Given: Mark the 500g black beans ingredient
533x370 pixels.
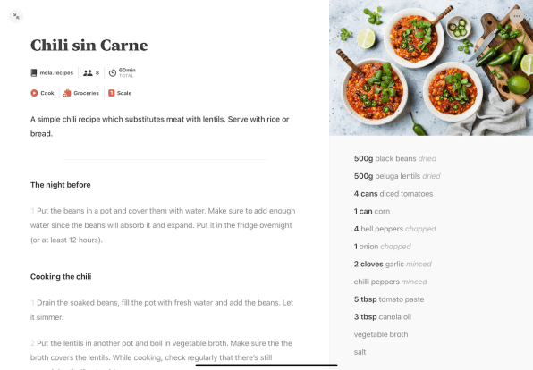Looking at the screenshot, I should tap(395, 158).
